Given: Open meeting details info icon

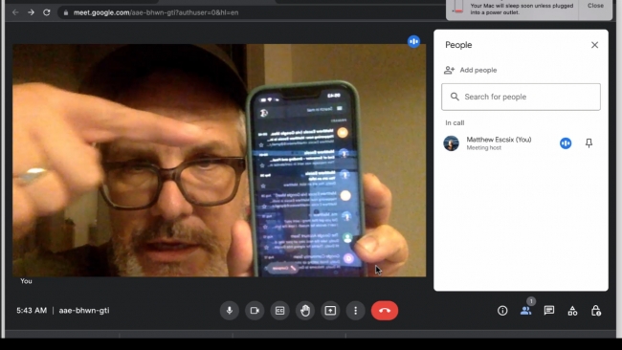Looking at the screenshot, I should [502, 311].
